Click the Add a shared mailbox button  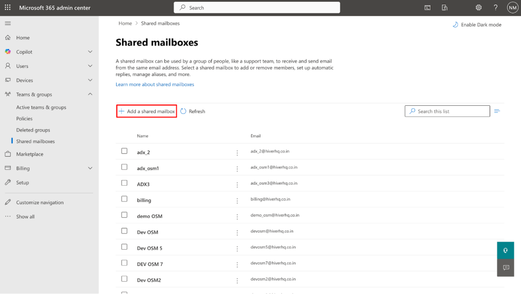[x=146, y=111]
